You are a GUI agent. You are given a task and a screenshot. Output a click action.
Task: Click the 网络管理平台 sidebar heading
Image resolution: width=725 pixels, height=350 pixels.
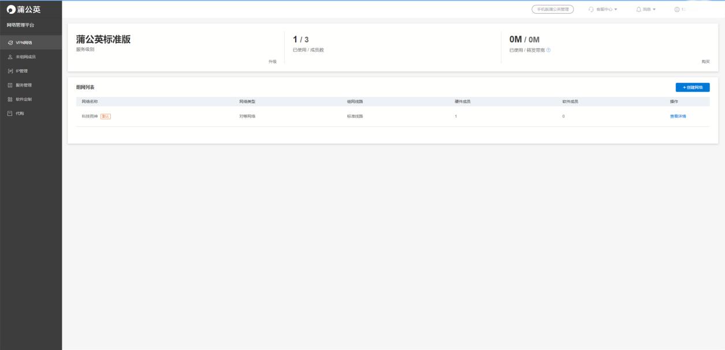point(20,25)
